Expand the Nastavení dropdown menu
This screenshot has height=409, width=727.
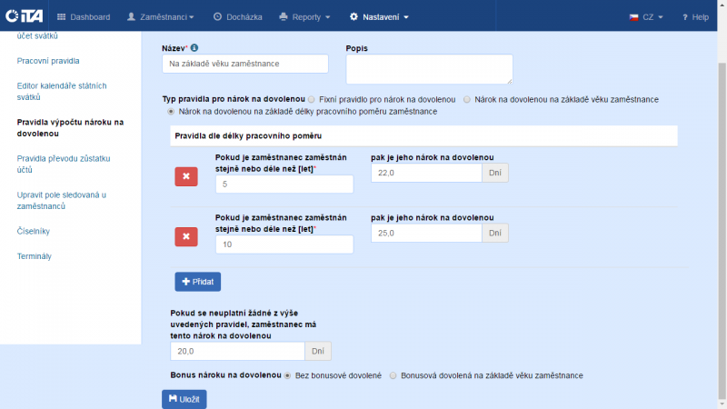[379, 17]
